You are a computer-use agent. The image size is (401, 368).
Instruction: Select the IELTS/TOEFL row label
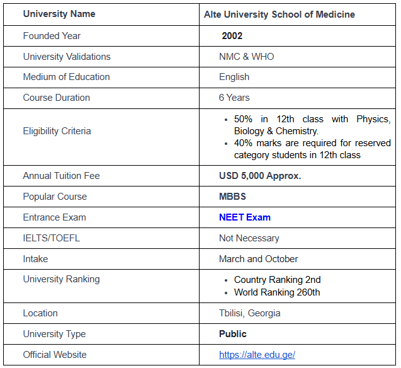coord(51,238)
